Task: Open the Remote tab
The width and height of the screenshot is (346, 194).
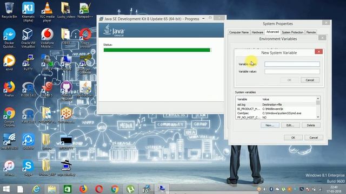Action: [311, 32]
